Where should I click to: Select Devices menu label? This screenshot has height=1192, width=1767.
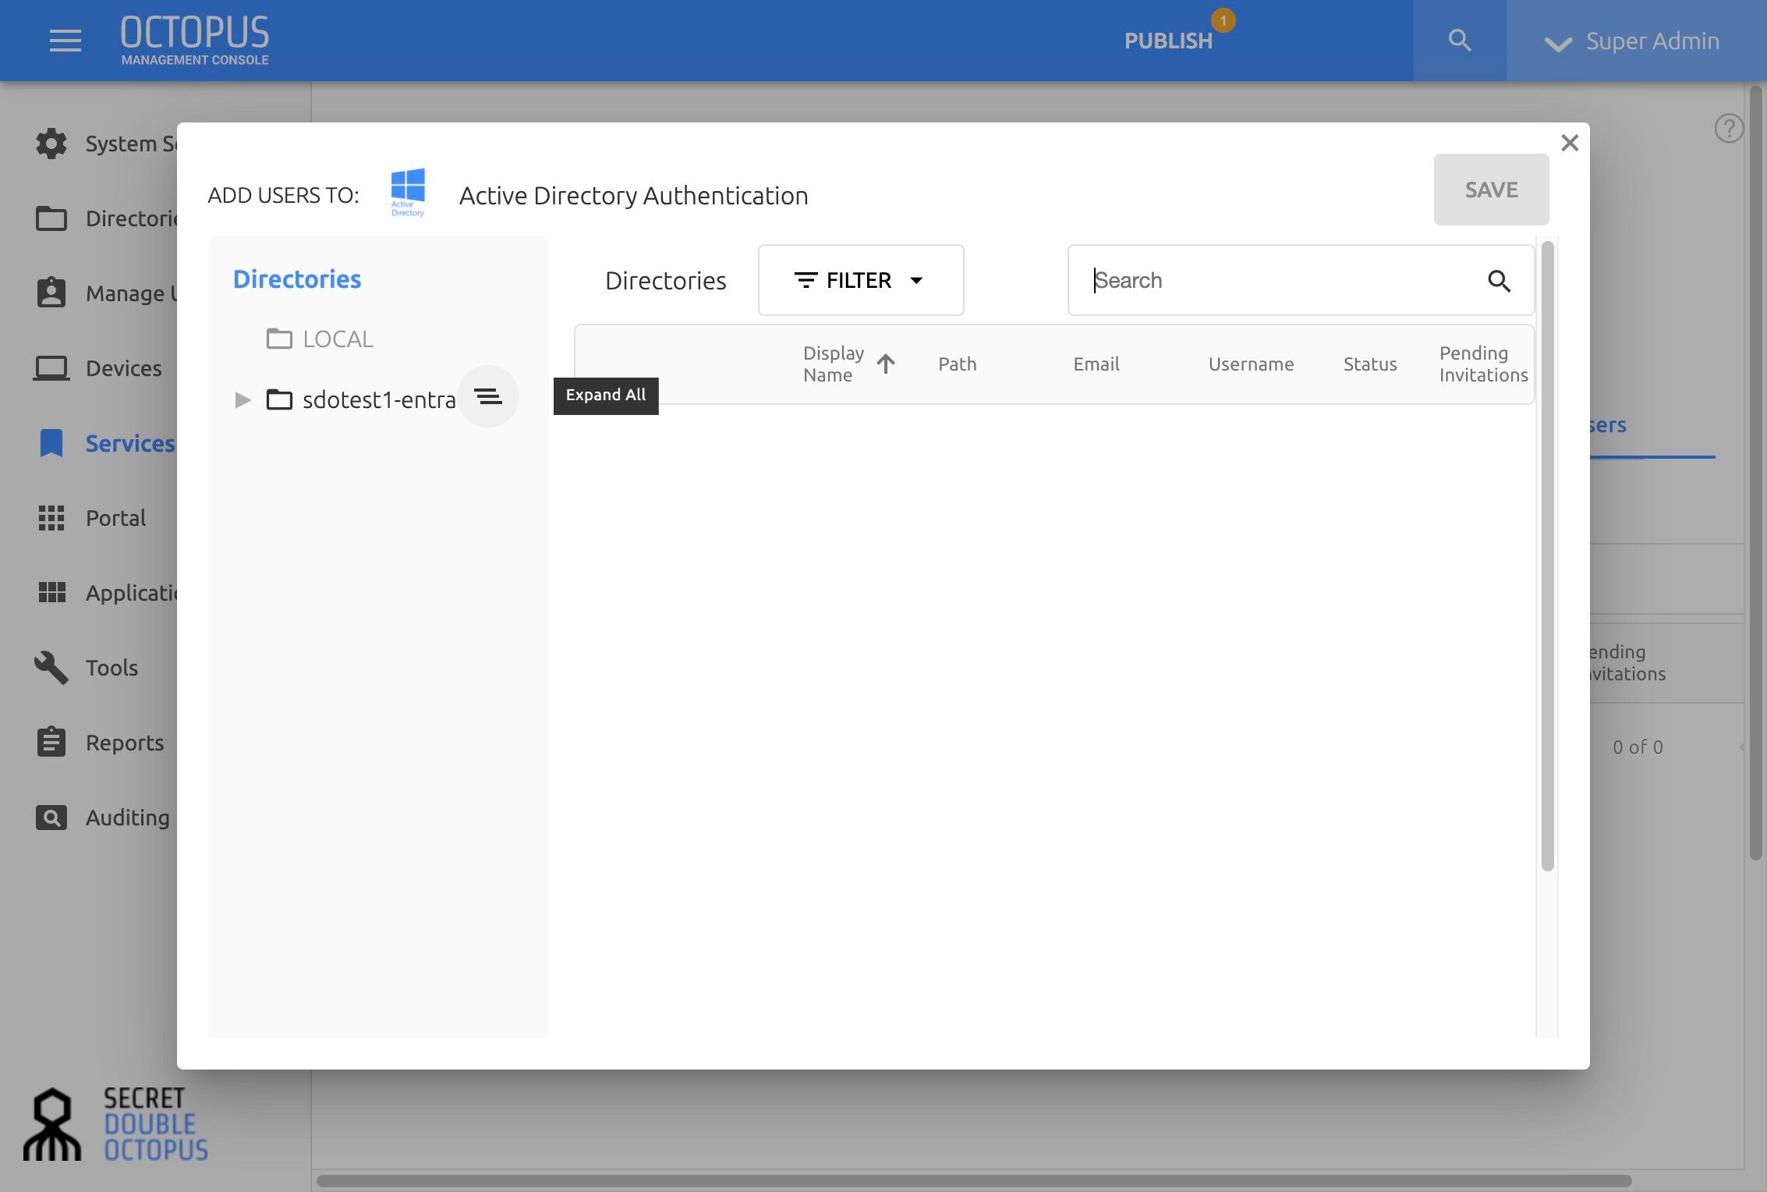coord(124,368)
